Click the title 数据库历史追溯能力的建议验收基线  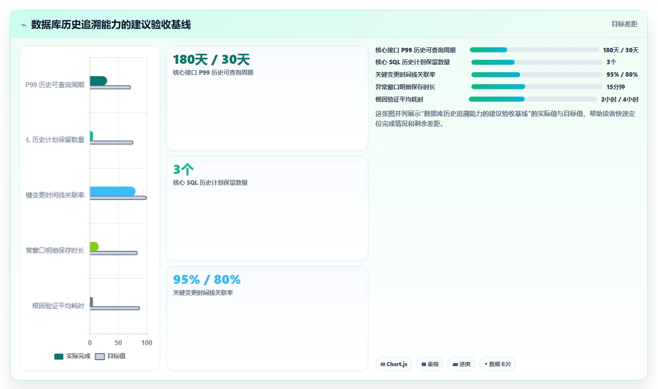point(111,24)
